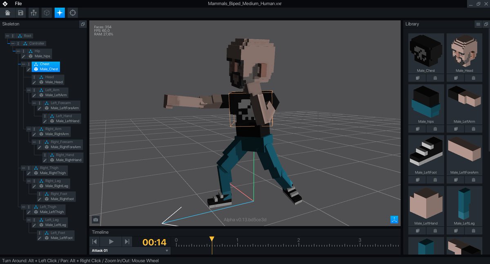Image resolution: width=490 pixels, height=264 pixels.
Task: Select the Male_Head tree row
Action: (51, 82)
